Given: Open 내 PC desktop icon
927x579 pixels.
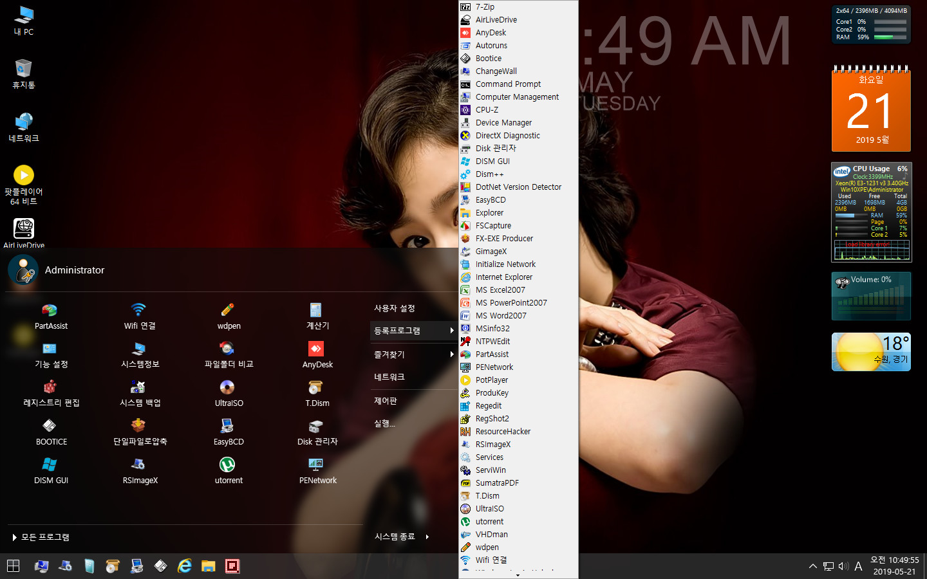Looking at the screenshot, I should [24, 21].
